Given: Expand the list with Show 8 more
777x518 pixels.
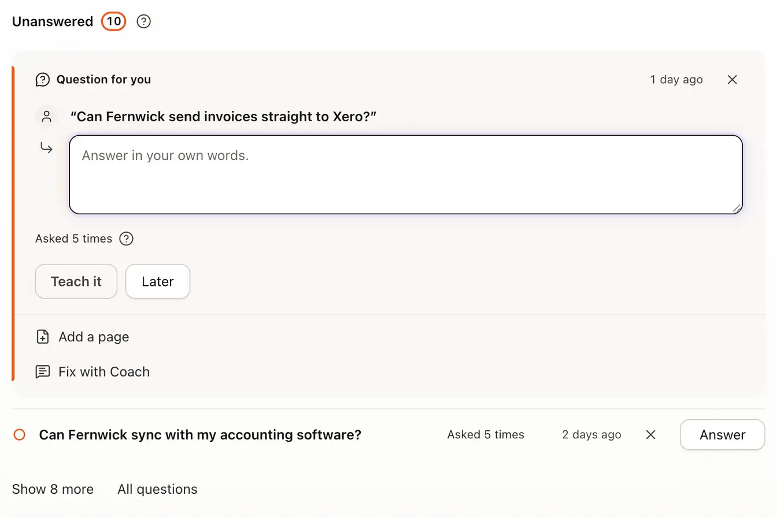Looking at the screenshot, I should coord(53,489).
